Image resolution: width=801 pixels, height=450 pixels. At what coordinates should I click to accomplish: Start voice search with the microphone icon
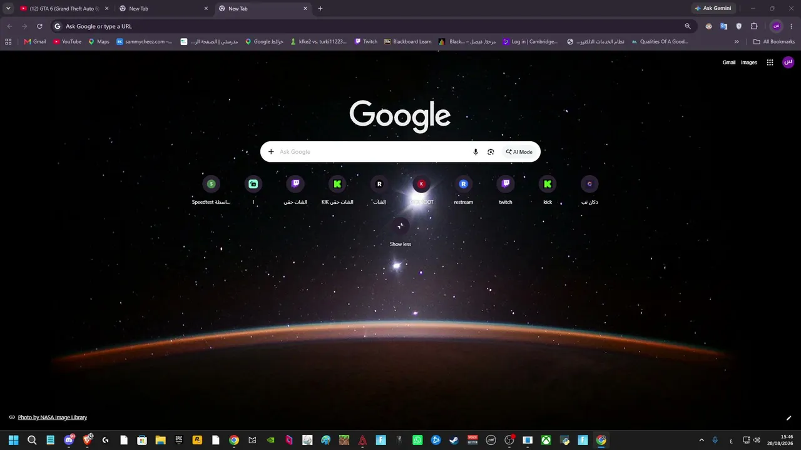pos(476,152)
